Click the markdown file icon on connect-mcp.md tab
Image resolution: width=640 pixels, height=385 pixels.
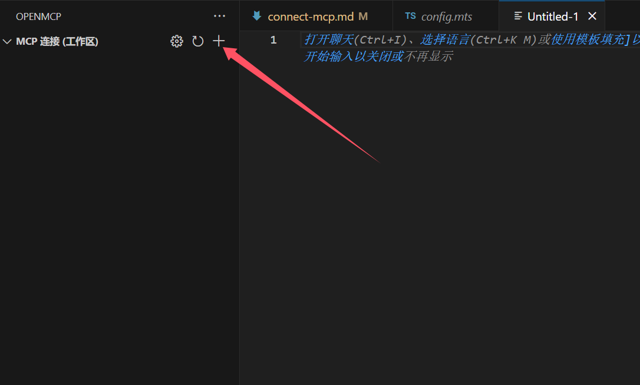[257, 16]
